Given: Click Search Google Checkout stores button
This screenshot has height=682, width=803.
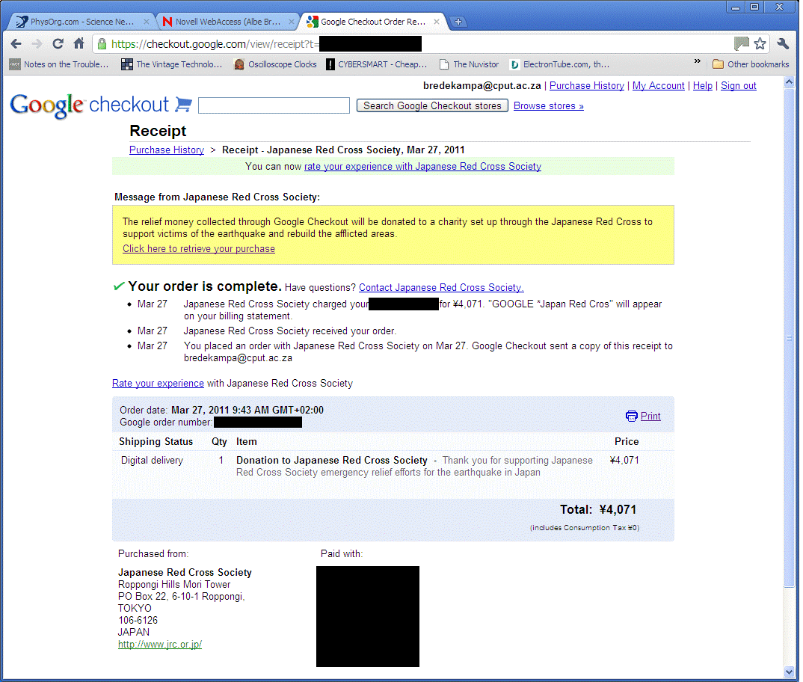Looking at the screenshot, I should [x=432, y=105].
